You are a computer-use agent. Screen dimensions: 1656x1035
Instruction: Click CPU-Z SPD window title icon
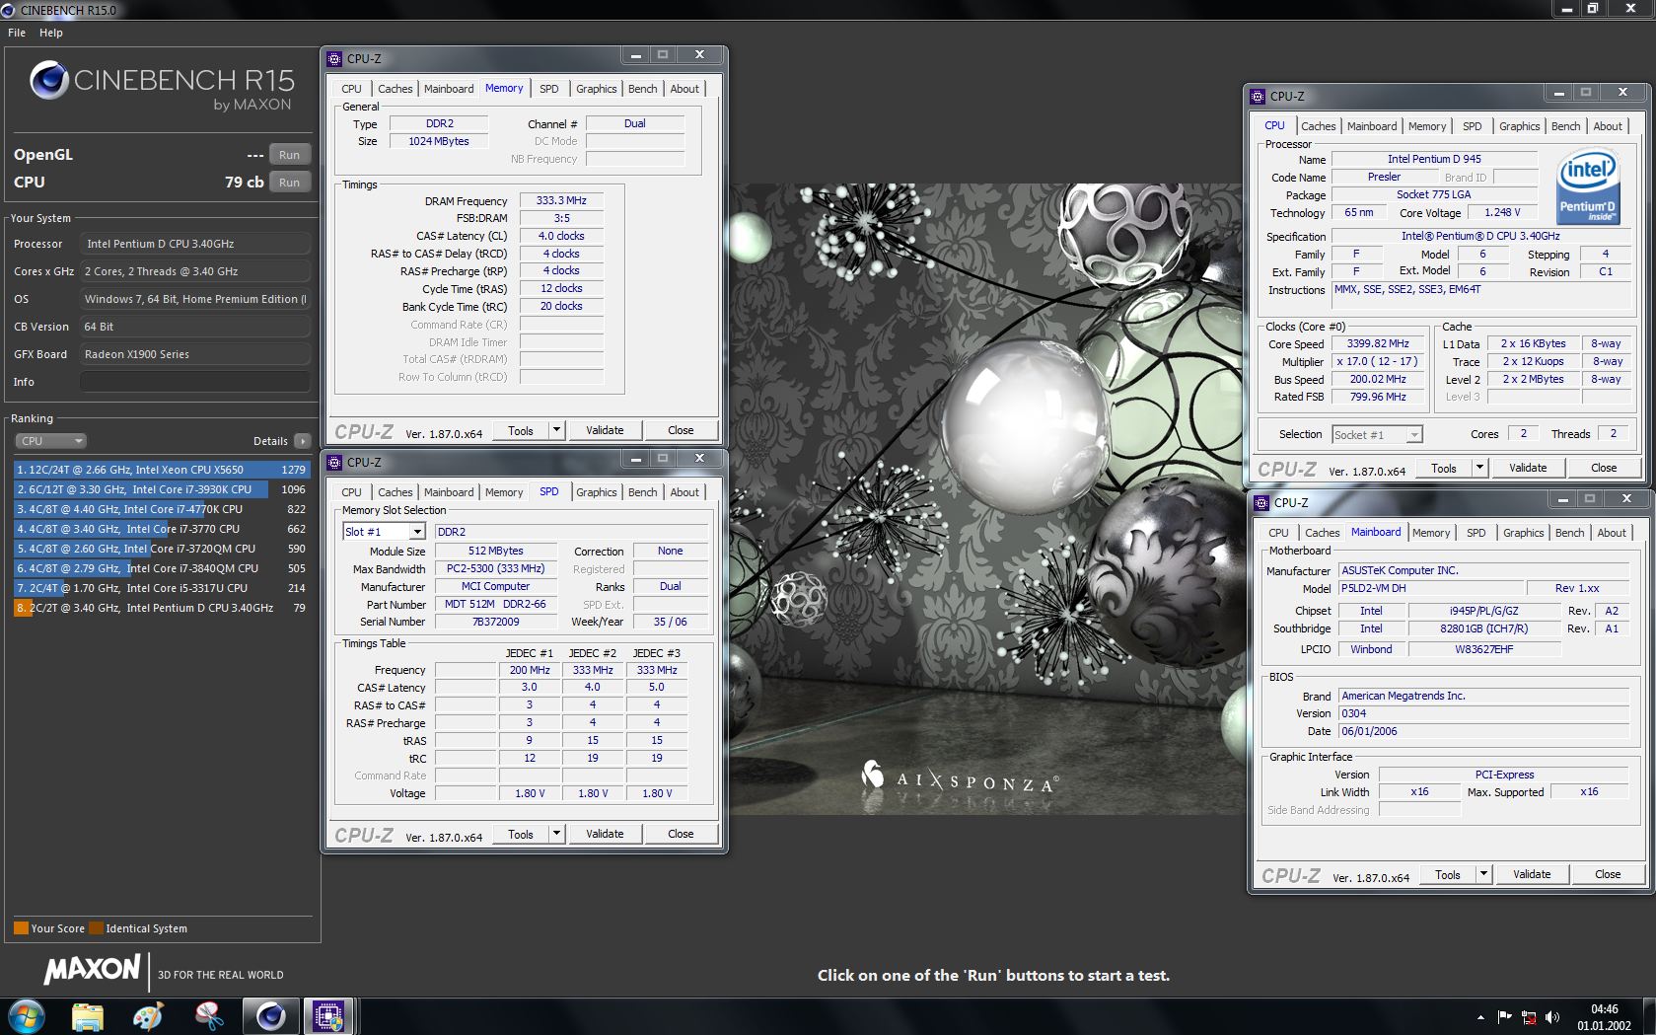pos(334,462)
